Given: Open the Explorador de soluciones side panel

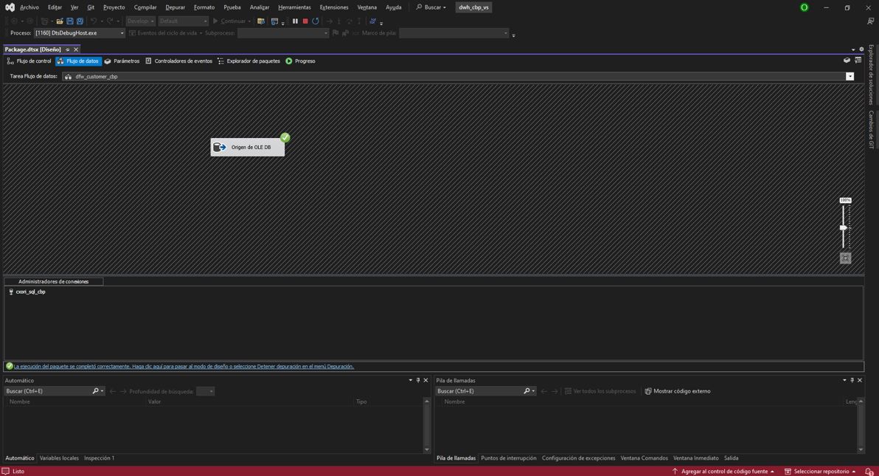Looking at the screenshot, I should tap(871, 75).
